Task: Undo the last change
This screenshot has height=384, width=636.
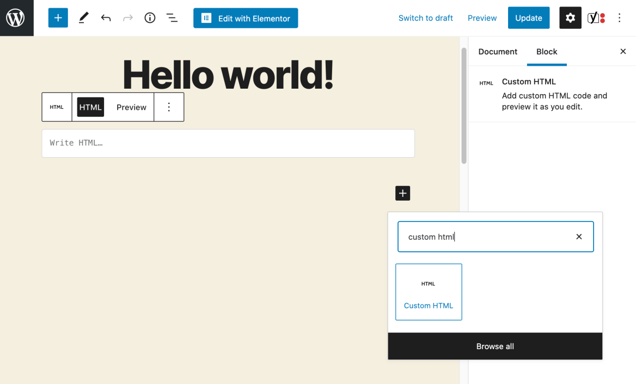Action: [x=106, y=18]
